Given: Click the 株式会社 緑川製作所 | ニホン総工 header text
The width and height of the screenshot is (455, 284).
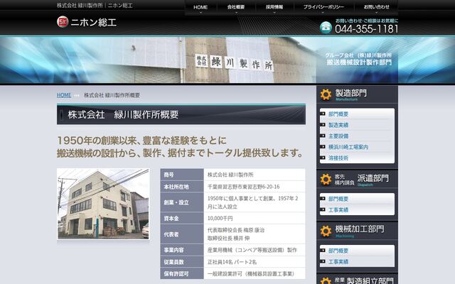Looking at the screenshot, I should 95,5.
